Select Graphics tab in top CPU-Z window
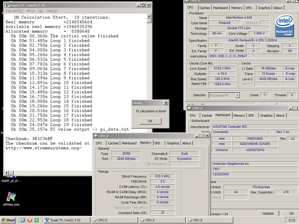 pyautogui.click(x=264, y=8)
